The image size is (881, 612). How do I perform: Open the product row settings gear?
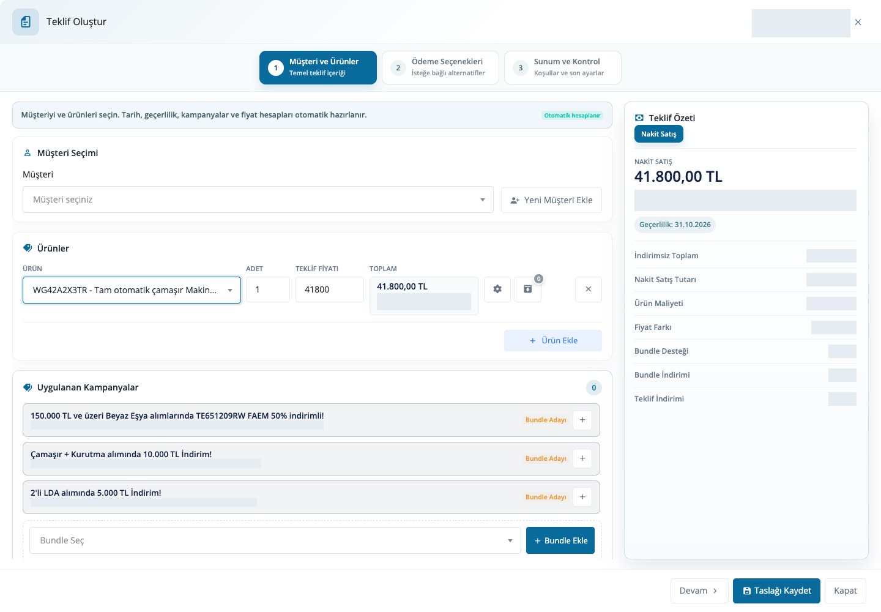(497, 289)
